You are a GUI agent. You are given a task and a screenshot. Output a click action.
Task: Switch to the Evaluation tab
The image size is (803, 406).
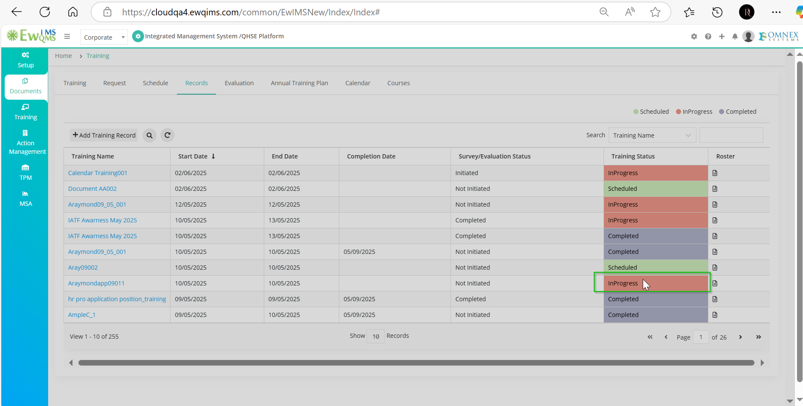[x=239, y=83]
